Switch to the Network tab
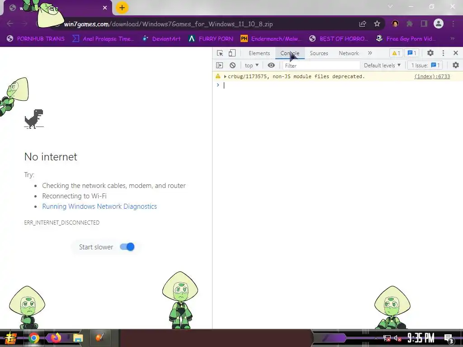The height and width of the screenshot is (347, 463). pos(349,53)
